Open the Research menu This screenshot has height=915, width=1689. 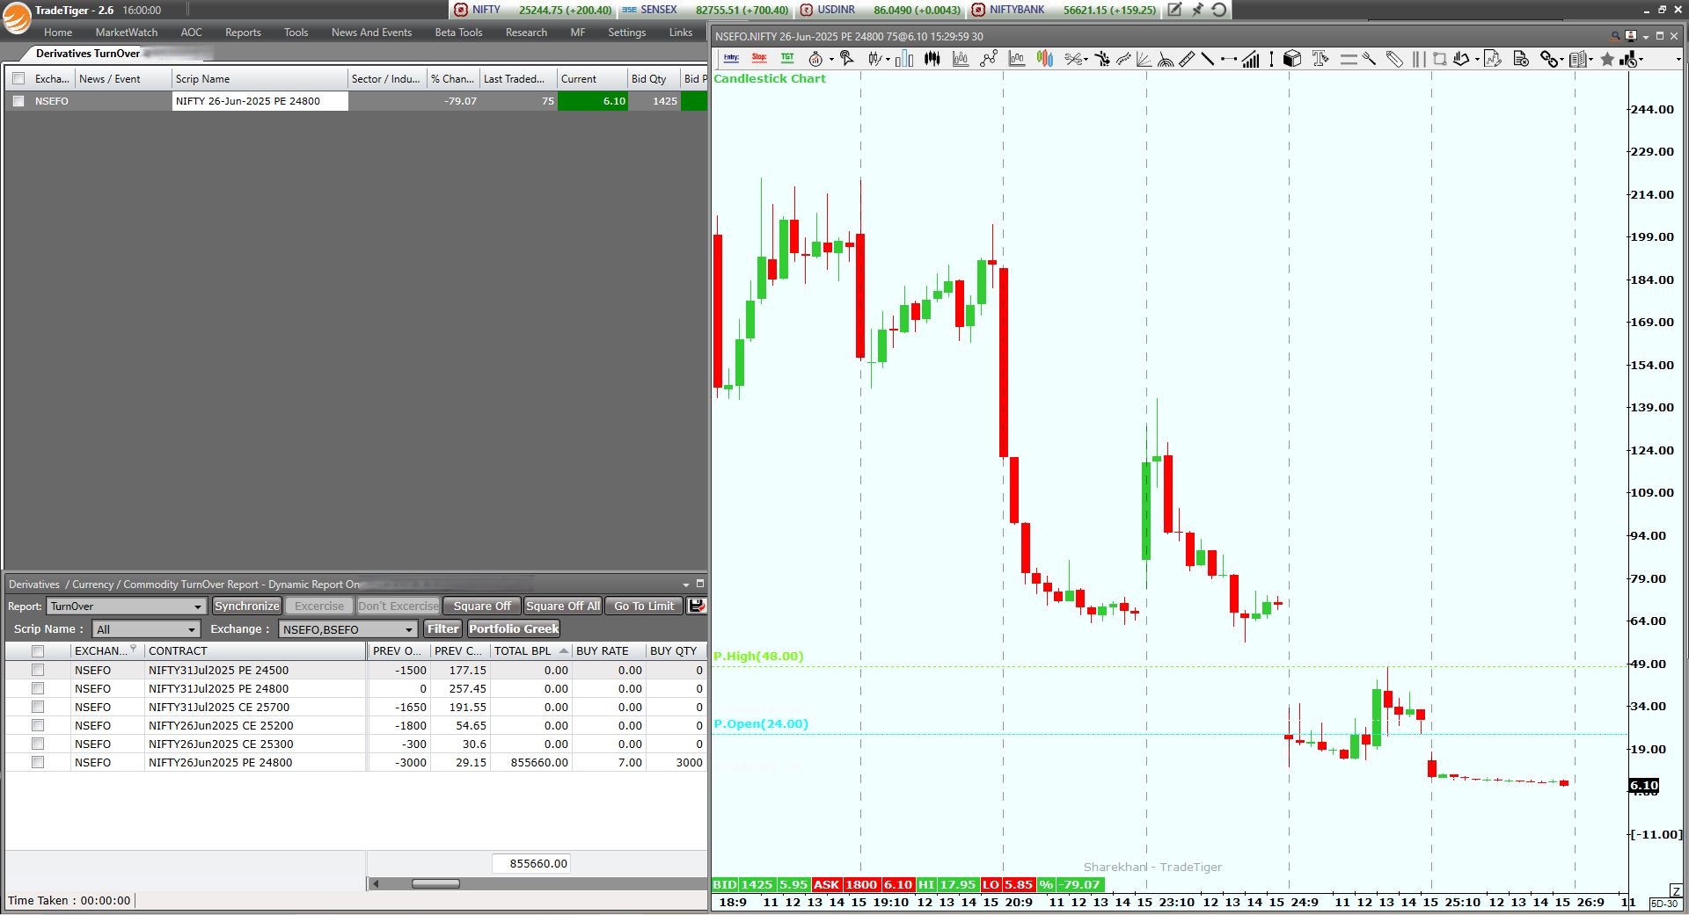(526, 33)
